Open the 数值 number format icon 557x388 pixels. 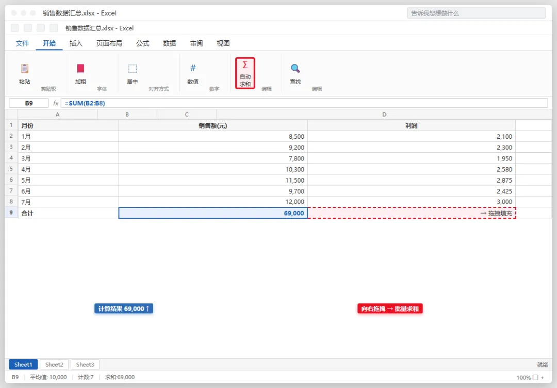click(x=193, y=68)
